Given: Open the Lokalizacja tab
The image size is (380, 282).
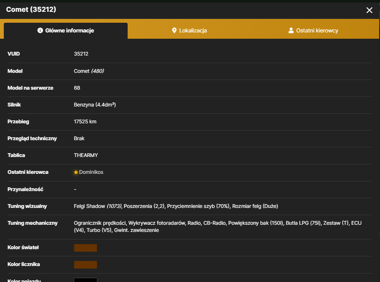Looking at the screenshot, I should click(x=190, y=30).
